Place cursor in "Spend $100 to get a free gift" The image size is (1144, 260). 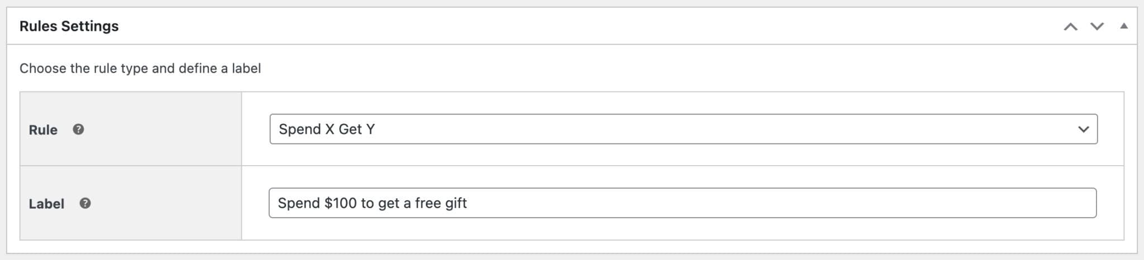372,203
